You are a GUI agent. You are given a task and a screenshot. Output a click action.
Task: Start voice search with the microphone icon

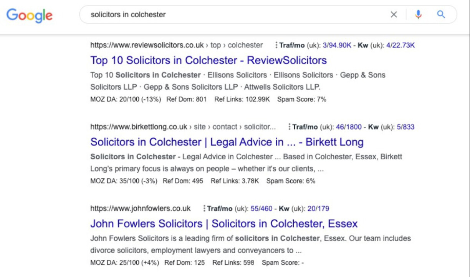418,14
